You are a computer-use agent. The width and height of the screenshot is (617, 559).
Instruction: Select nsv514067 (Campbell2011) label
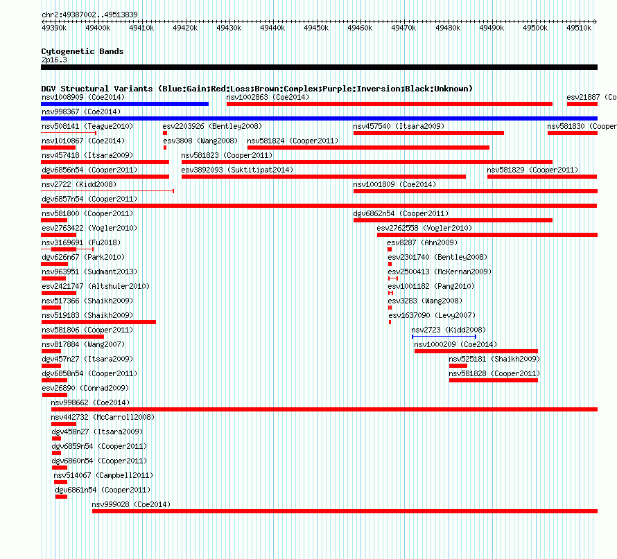point(103,475)
